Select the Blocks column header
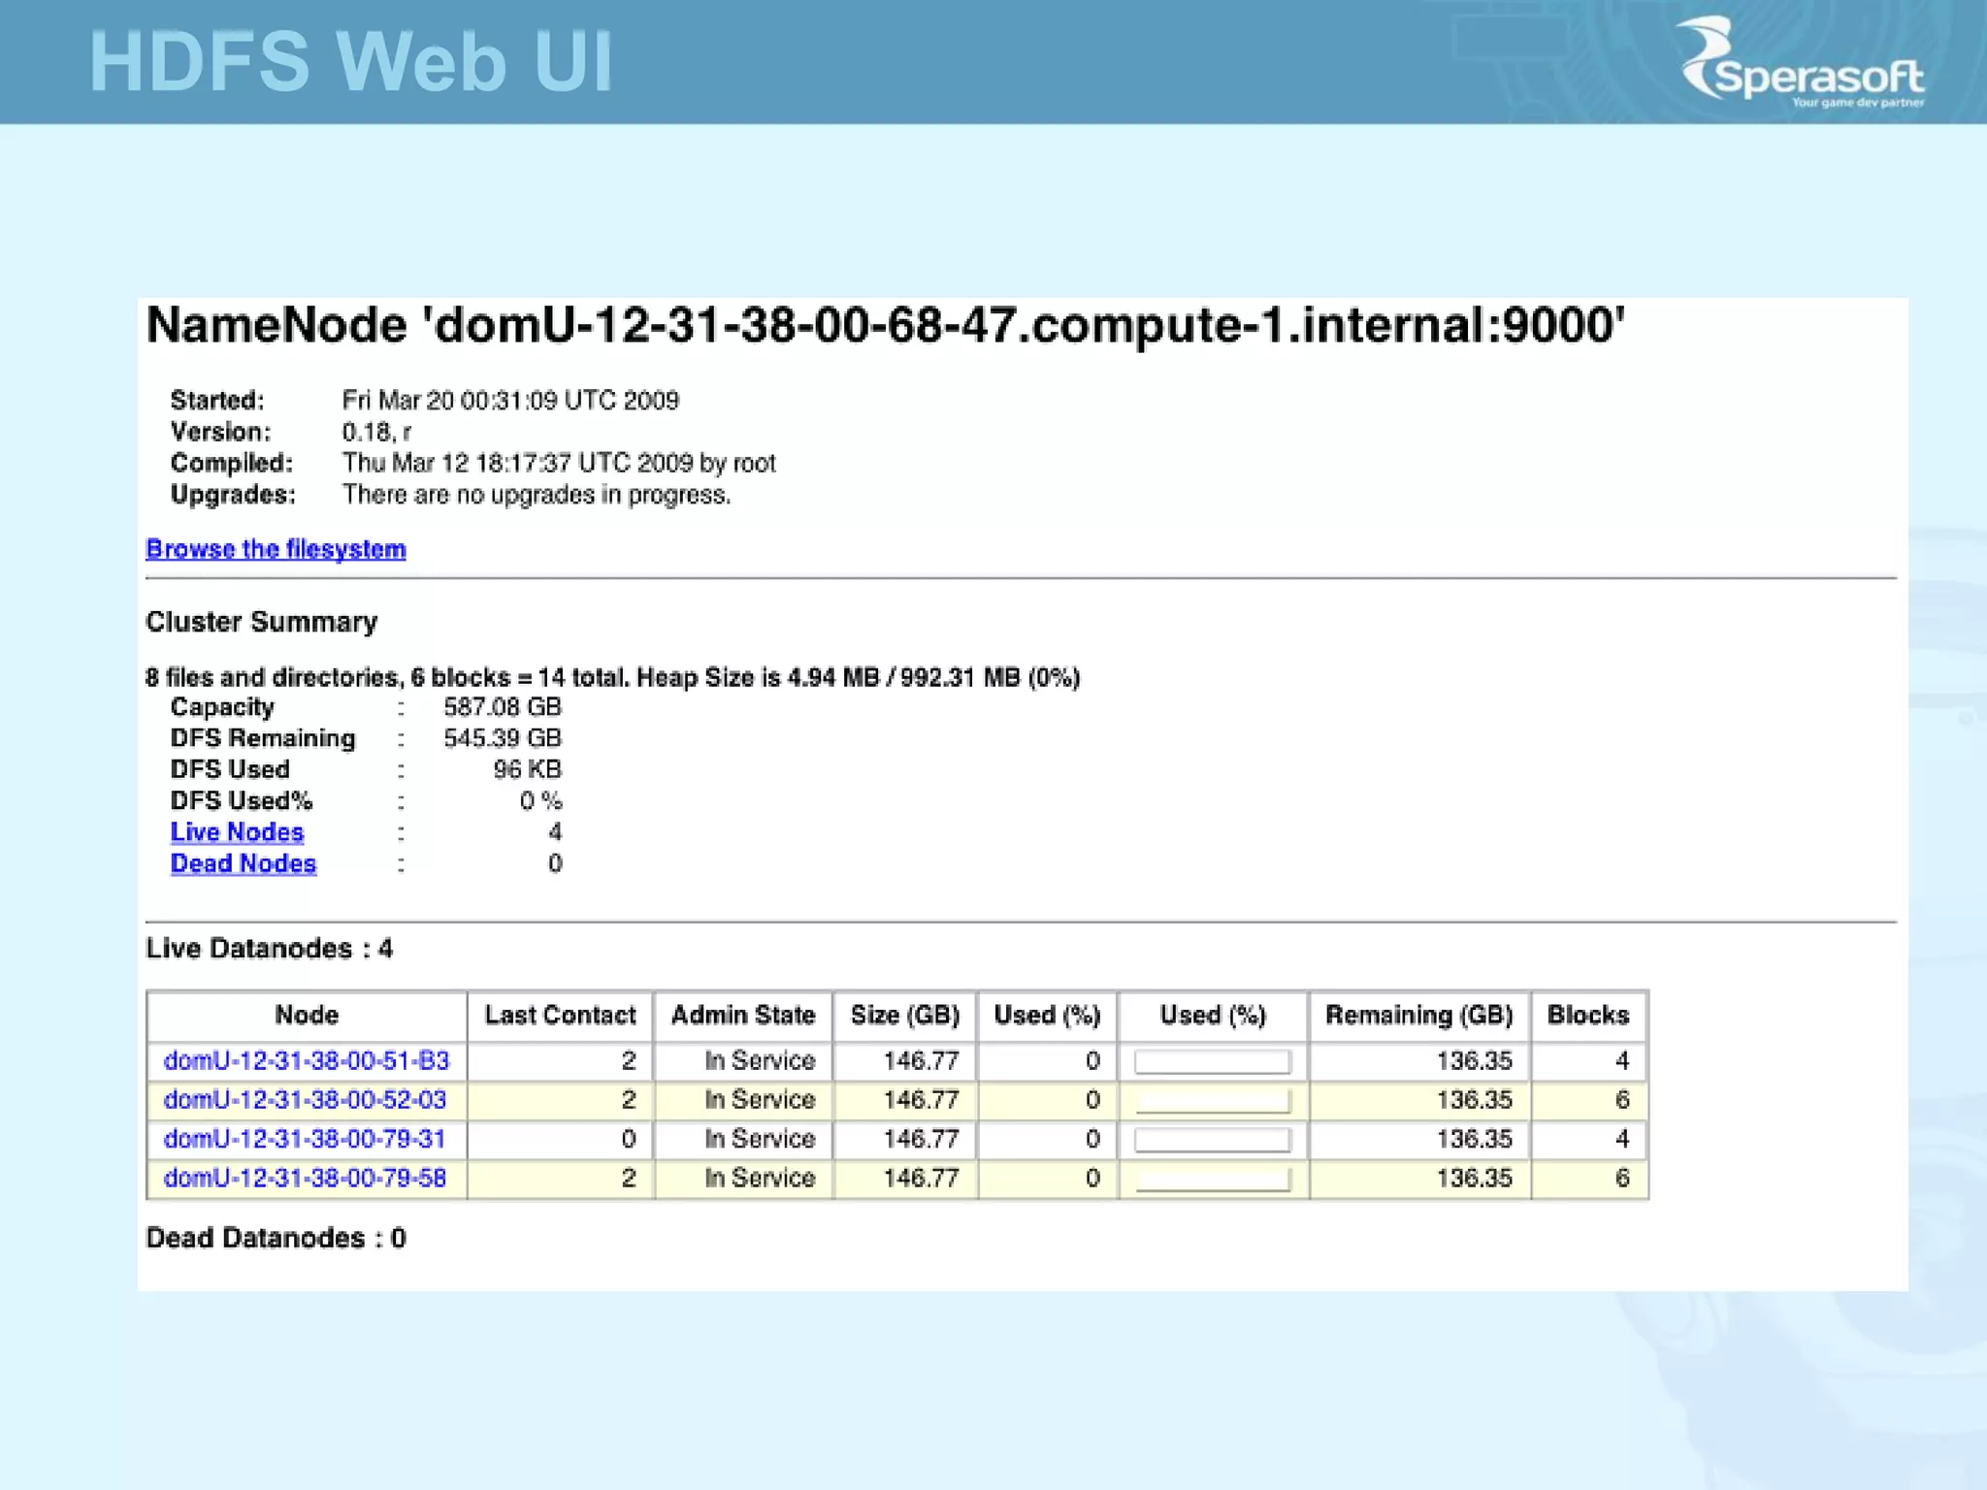Viewport: 1987px width, 1490px height. coord(1588,1016)
